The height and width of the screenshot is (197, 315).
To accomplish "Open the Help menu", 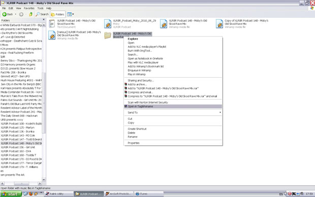I will click(49, 8).
